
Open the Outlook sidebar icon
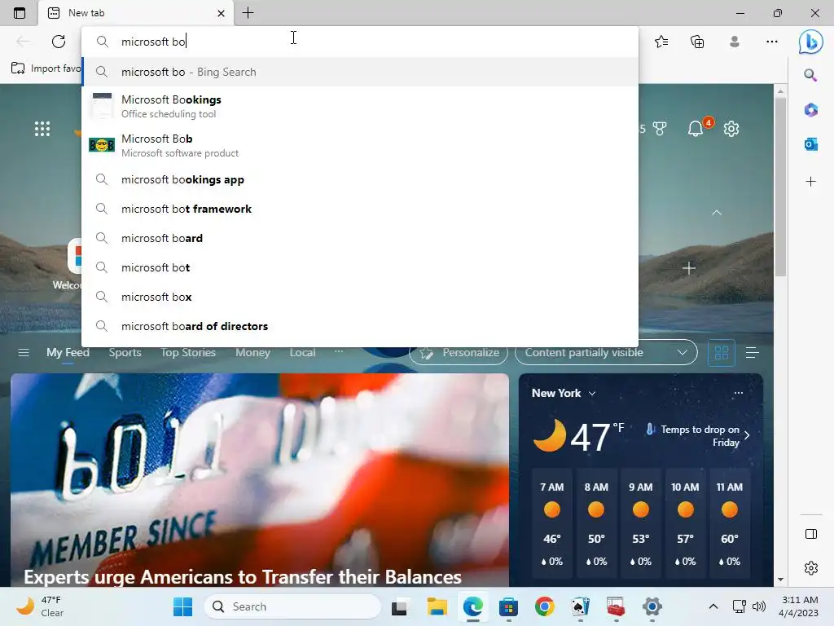810,144
